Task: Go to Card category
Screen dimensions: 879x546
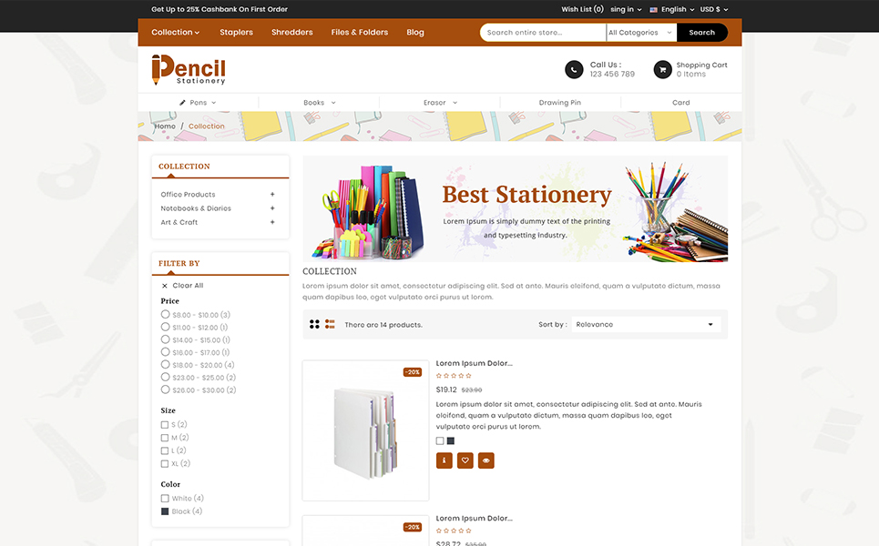Action: pyautogui.click(x=681, y=103)
